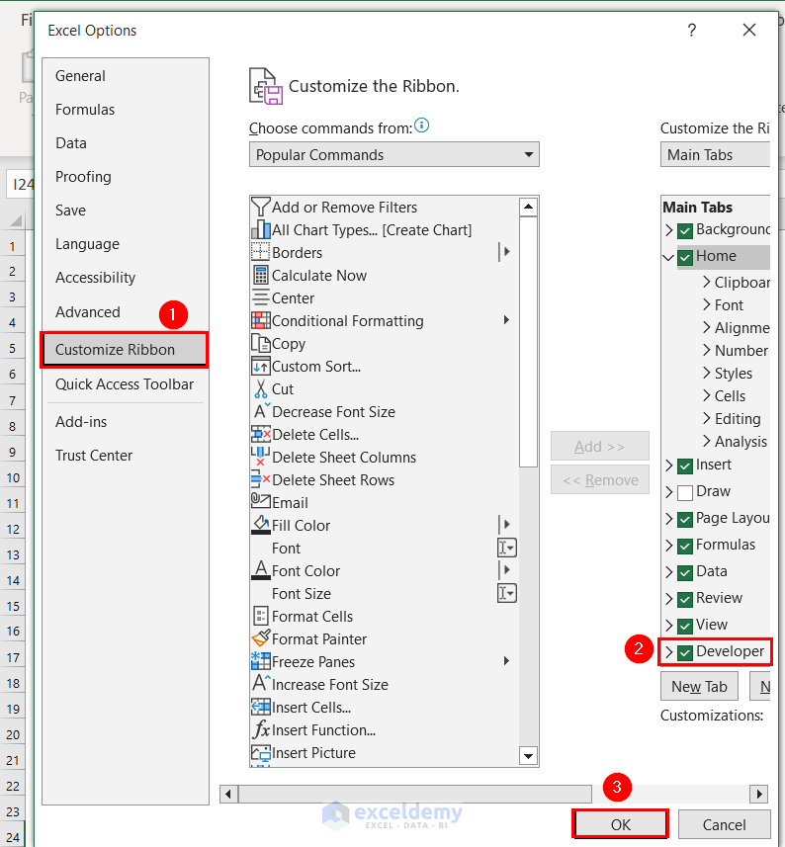
Task: Click the command list scroll-up arrow
Action: tap(528, 207)
